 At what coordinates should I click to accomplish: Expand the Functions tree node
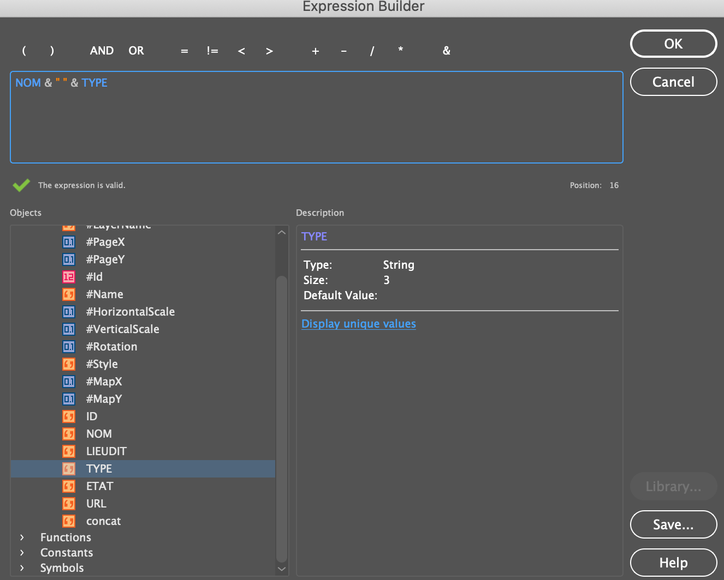tap(22, 537)
